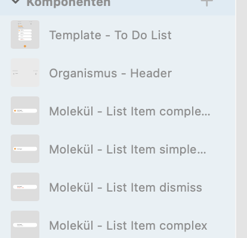Select thumbnail of Molekül List Item complex
Image resolution: width=247 pixels, height=238 pixels.
click(25, 224)
